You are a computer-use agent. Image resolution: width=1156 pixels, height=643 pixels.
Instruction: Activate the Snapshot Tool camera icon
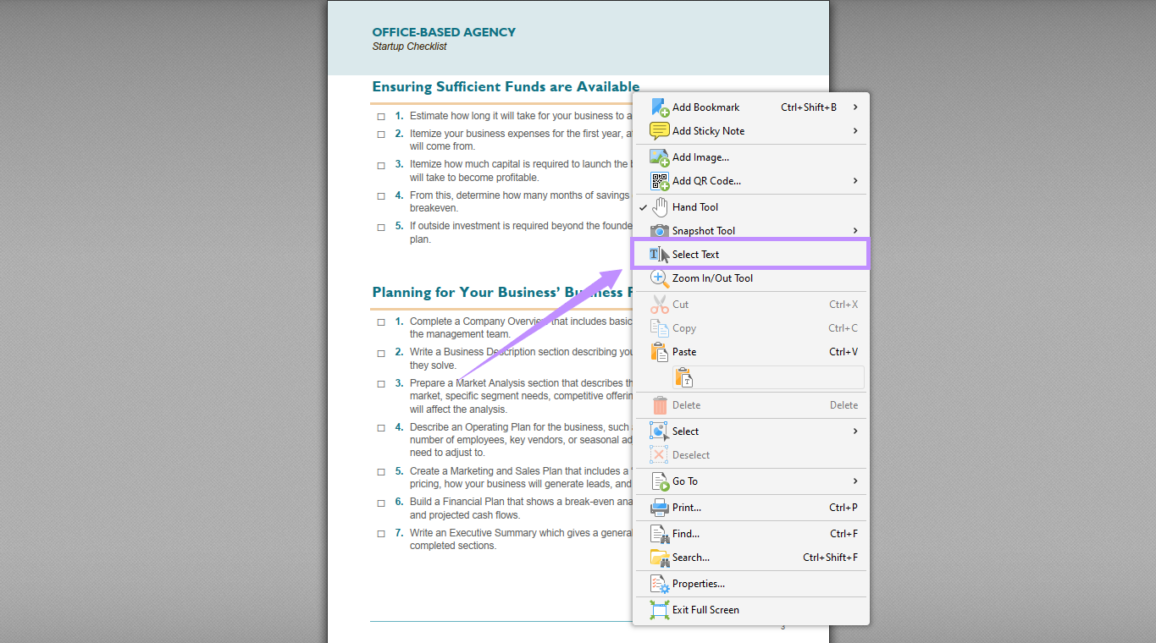pos(660,230)
